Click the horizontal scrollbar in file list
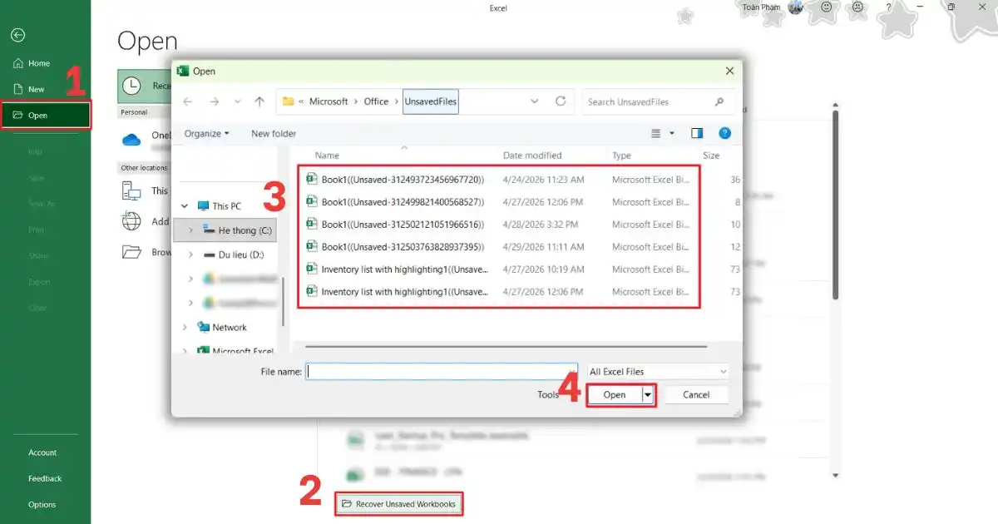 click(x=506, y=346)
